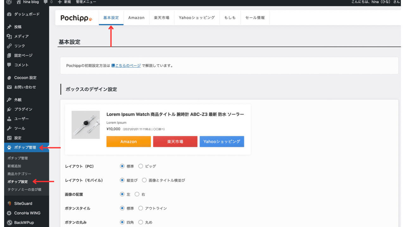The height and width of the screenshot is (227, 405).
Task: Click the BackWPup icon
Action: tap(9, 223)
